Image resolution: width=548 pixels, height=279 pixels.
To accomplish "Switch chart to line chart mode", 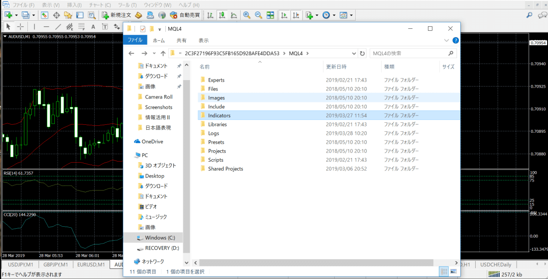I will [234, 15].
